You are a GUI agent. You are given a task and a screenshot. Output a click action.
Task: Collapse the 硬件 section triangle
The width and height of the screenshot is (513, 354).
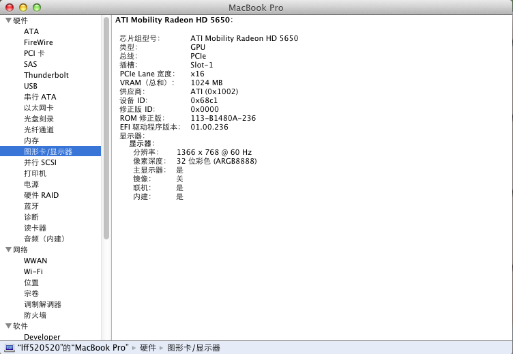click(8, 20)
